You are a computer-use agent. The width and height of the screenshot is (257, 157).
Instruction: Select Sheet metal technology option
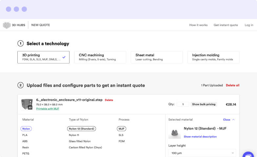[156, 57]
